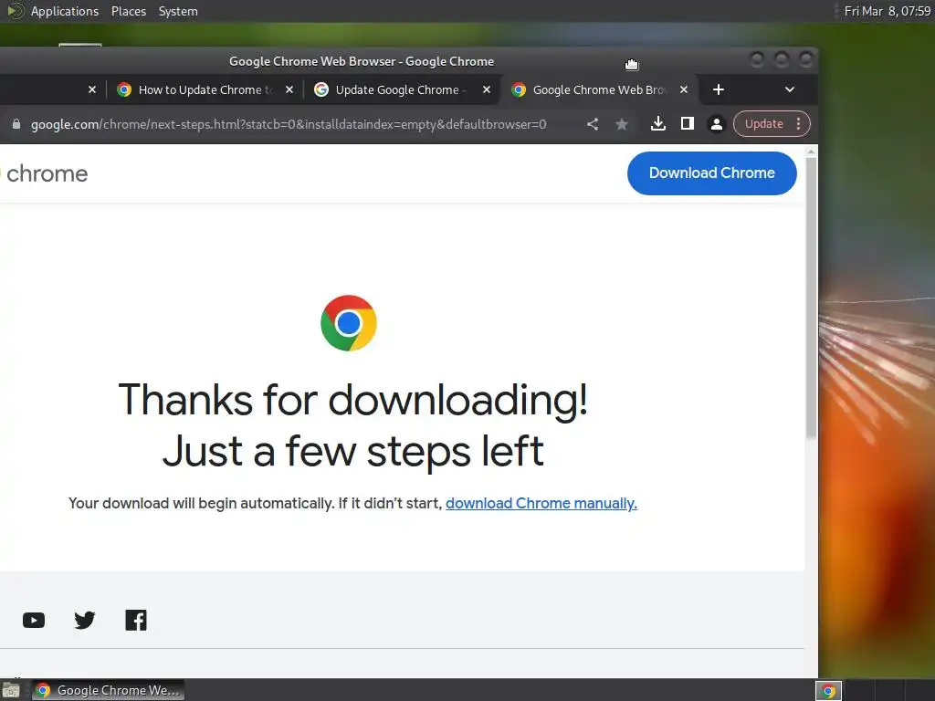Click the address bar URL field
935x701 pixels.
289,124
